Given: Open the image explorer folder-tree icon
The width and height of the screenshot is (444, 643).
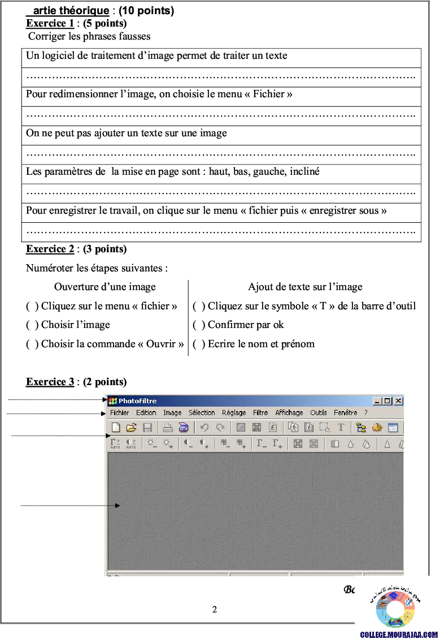Looking at the screenshot, I should click(361, 428).
